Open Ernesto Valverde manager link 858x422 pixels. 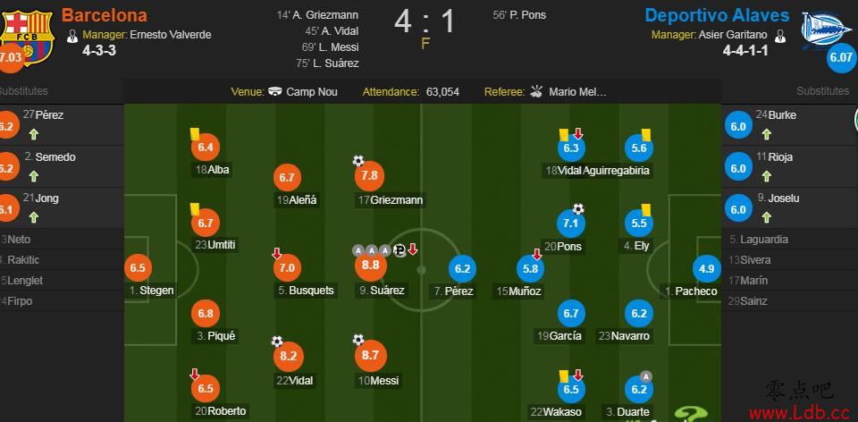coord(170,35)
